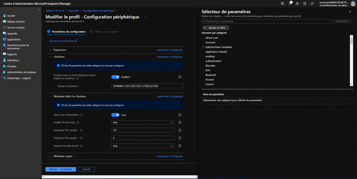The width and height of the screenshot is (357, 179).
Task: Click Ajouter un filtre button
Action: [x=215, y=28]
